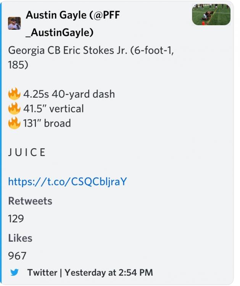Click the 41.5″ vertical text

point(53,109)
